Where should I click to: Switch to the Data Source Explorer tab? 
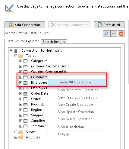tap(23, 41)
